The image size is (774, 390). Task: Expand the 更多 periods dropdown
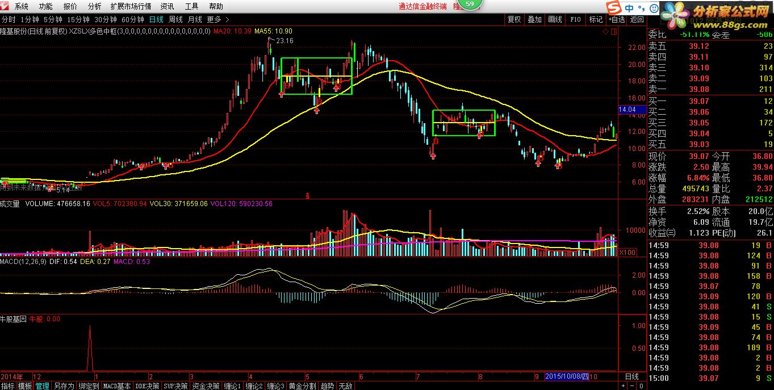(217, 19)
